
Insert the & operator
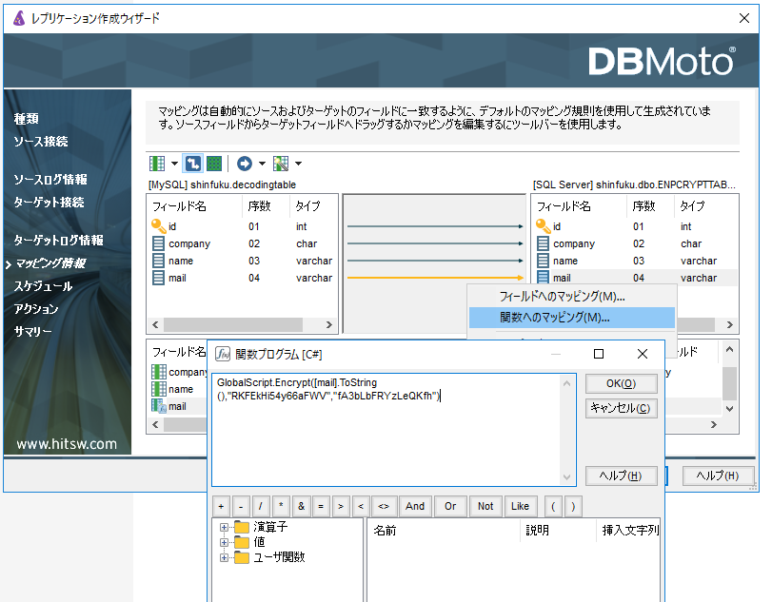pos(301,506)
